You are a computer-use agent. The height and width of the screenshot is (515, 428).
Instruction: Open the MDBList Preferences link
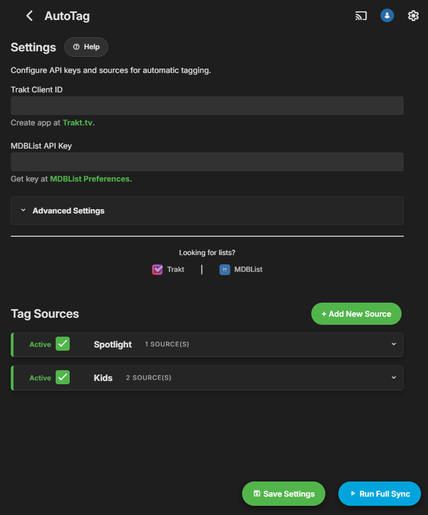pos(90,179)
